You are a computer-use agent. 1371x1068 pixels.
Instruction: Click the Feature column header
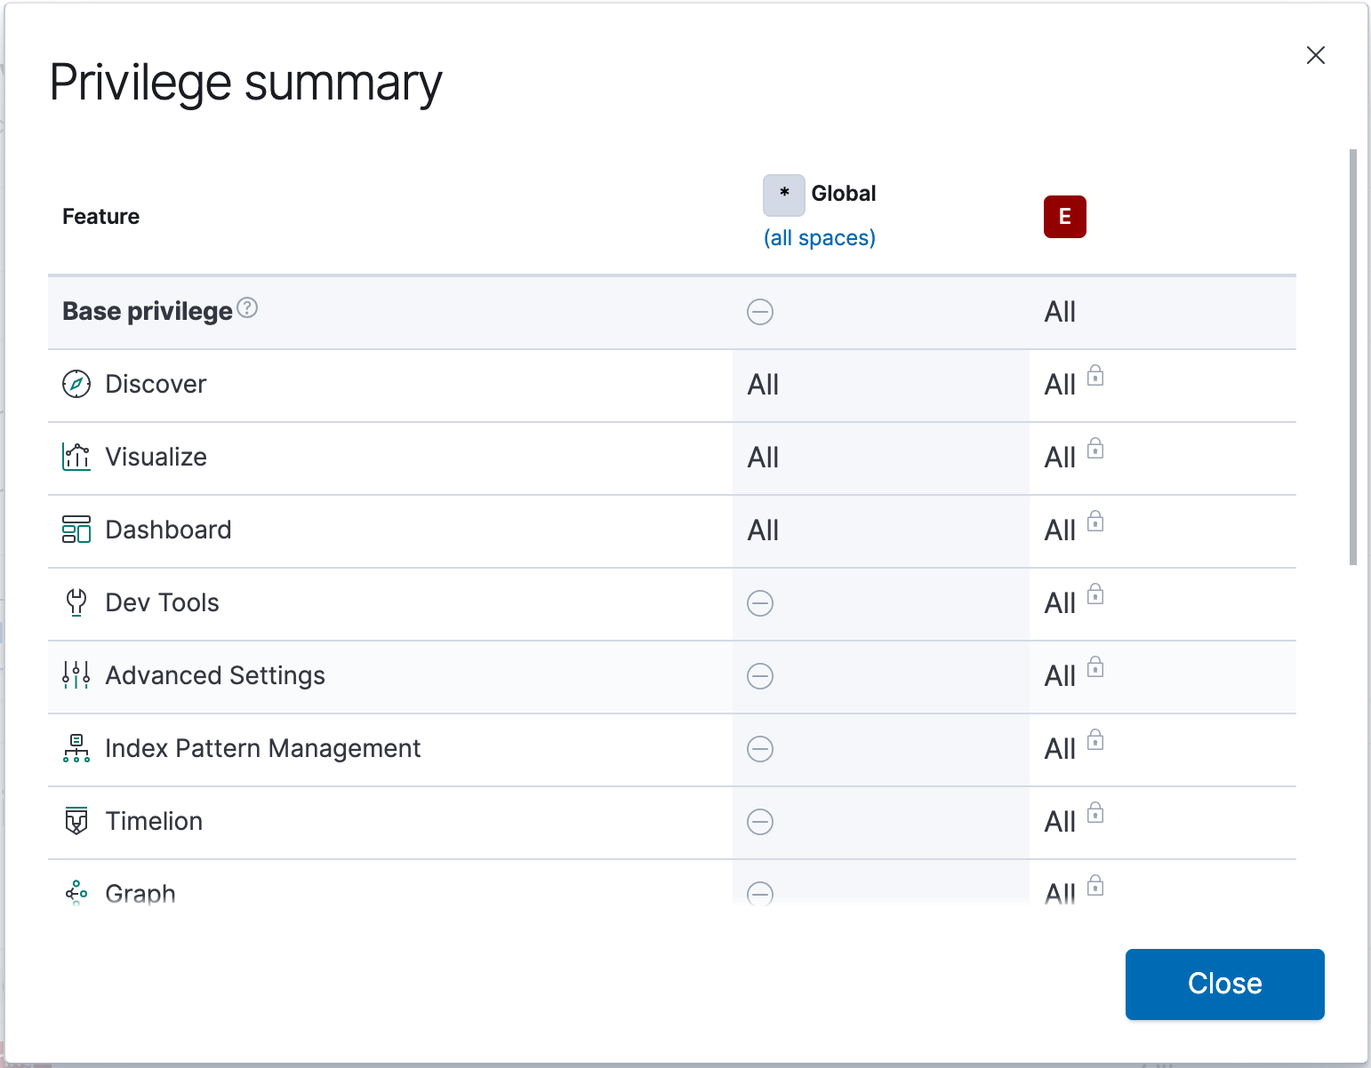[x=100, y=216]
